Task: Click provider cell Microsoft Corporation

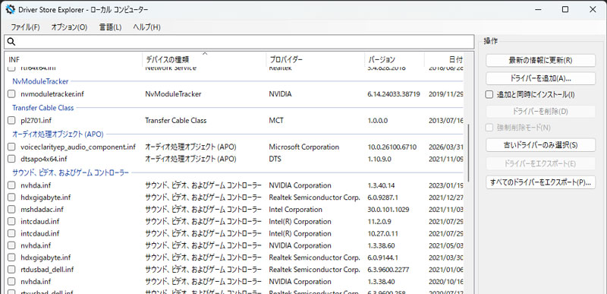Action: [304, 147]
